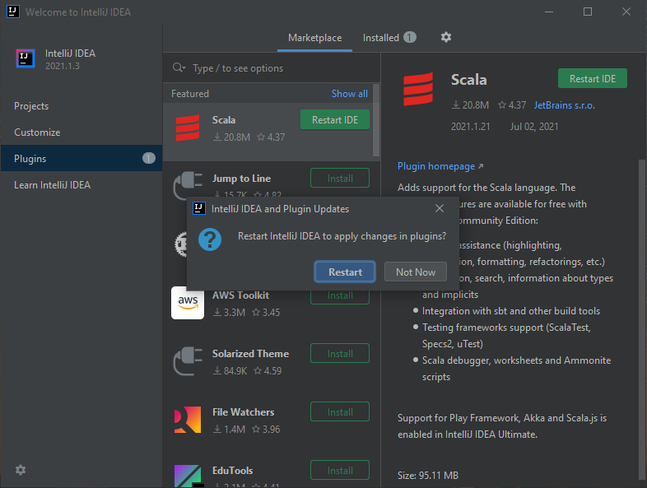Click Size: 95.11 MB text
This screenshot has width=647, height=488.
coord(428,476)
